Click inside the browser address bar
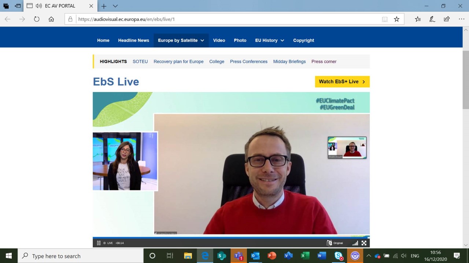469x263 pixels. click(183, 19)
